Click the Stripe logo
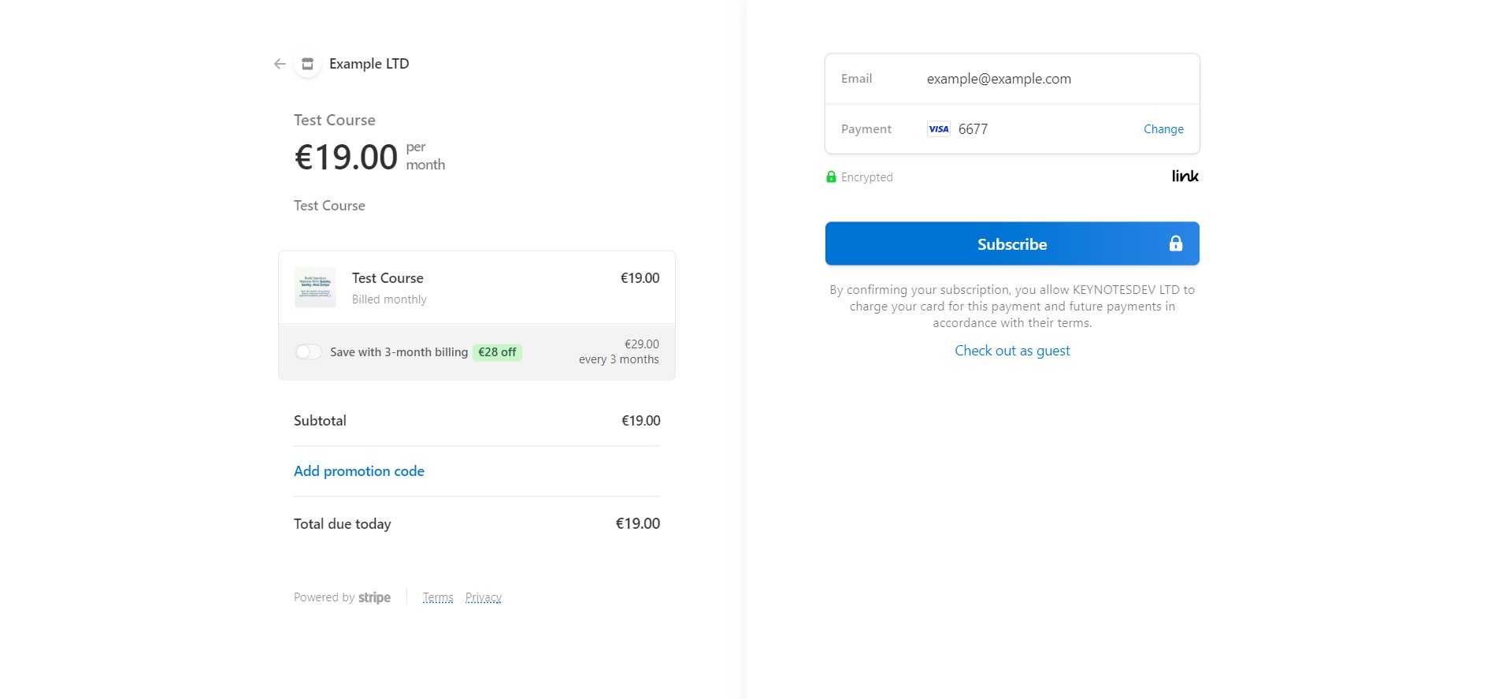Screen dimensions: 1502x699 tap(374, 597)
